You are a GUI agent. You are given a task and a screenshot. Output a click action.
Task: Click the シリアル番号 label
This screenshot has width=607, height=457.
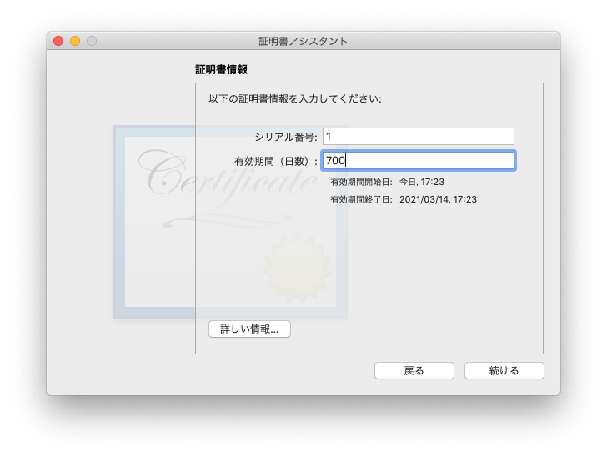pos(286,137)
